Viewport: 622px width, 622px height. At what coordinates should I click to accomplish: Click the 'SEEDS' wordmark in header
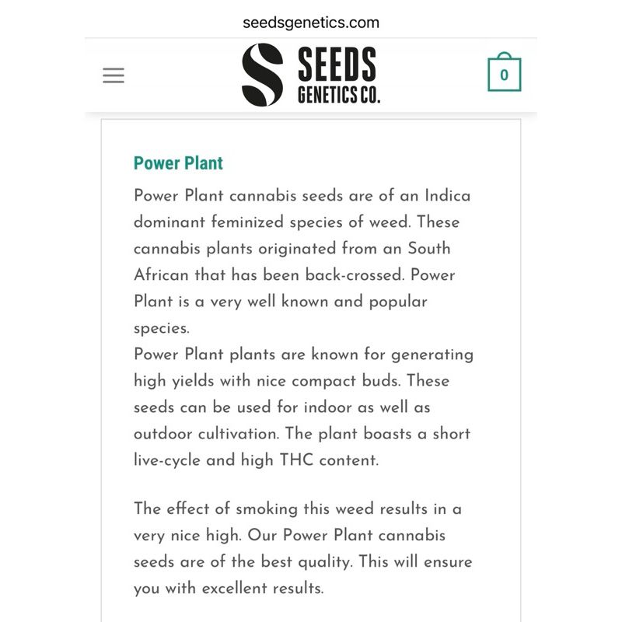[337, 65]
